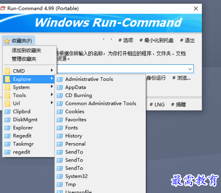221x193 pixels.
Task: Open the System favorites folder
Action: (x=29, y=87)
